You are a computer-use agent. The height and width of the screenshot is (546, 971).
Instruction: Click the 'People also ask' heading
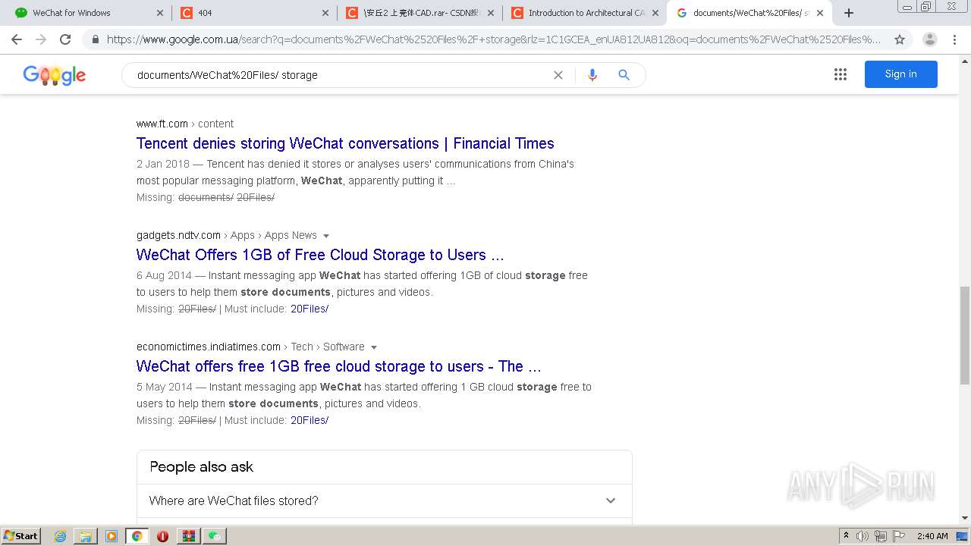[x=201, y=467]
